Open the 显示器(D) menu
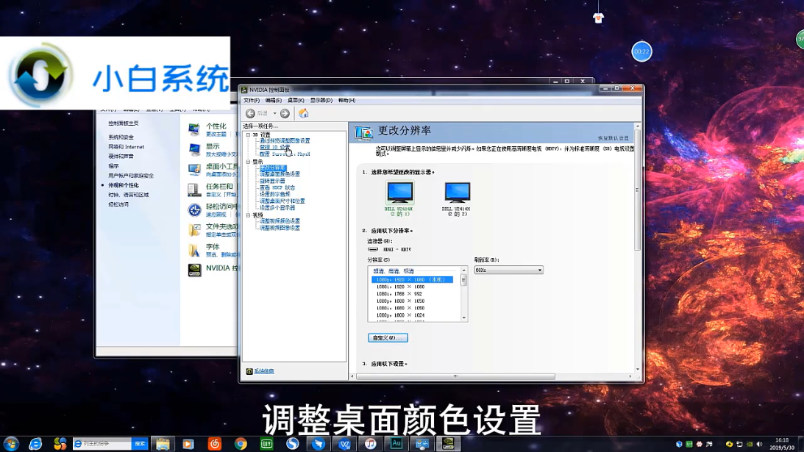The height and width of the screenshot is (452, 804). pyautogui.click(x=321, y=101)
